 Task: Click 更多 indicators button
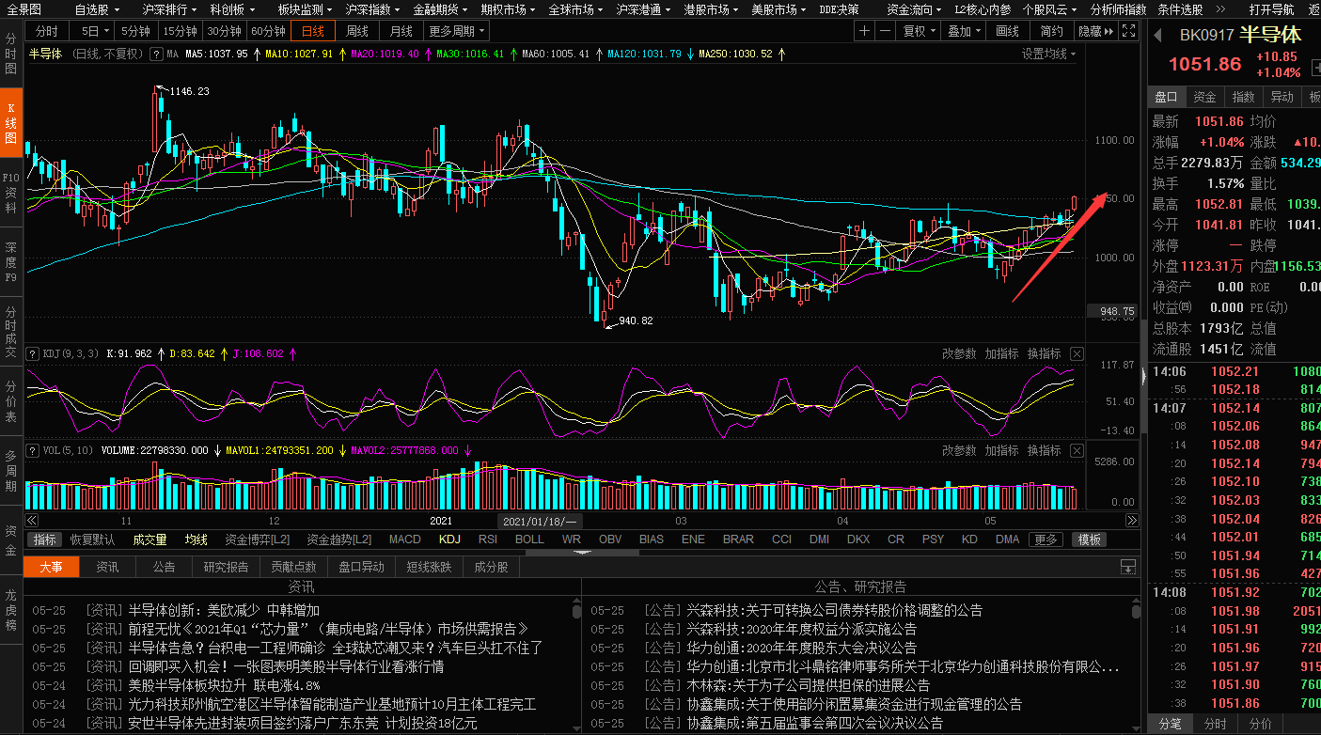pyautogui.click(x=1046, y=540)
